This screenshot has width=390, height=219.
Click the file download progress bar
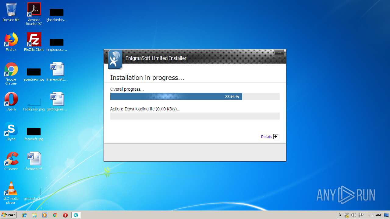coord(195,116)
